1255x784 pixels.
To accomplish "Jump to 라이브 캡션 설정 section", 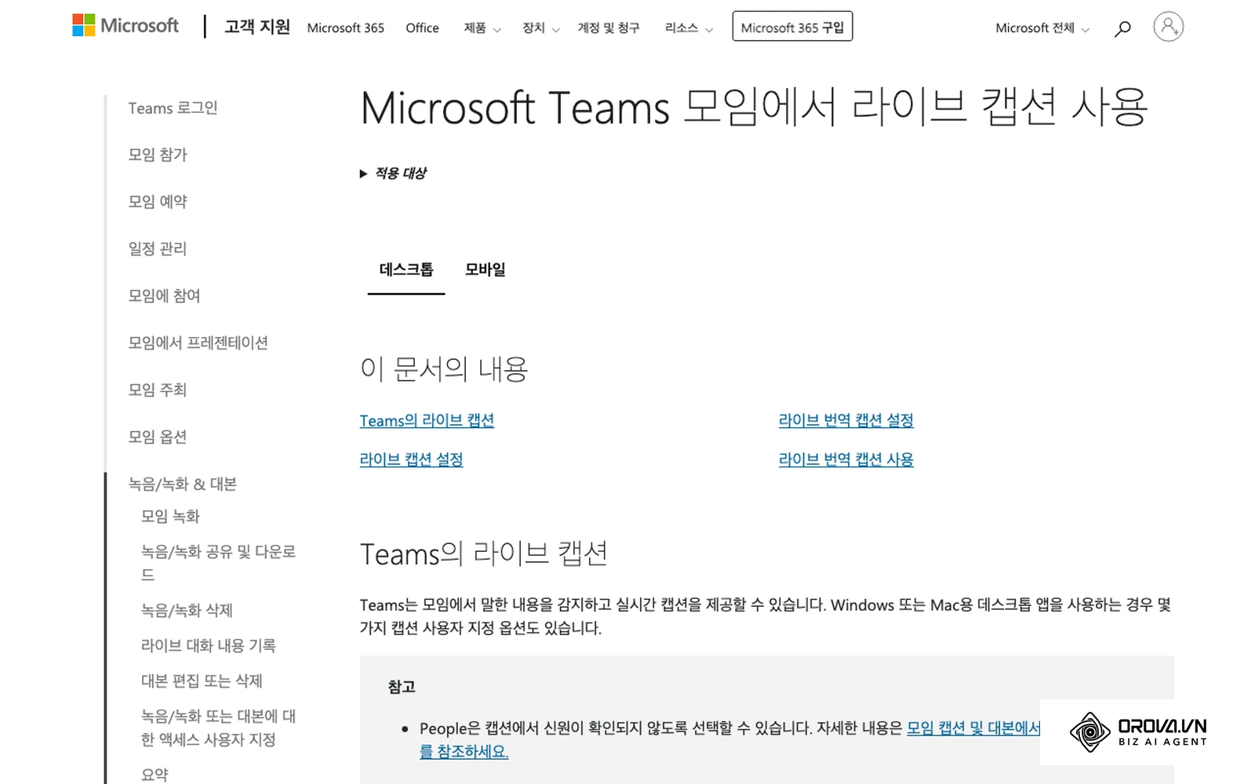I will pos(411,459).
